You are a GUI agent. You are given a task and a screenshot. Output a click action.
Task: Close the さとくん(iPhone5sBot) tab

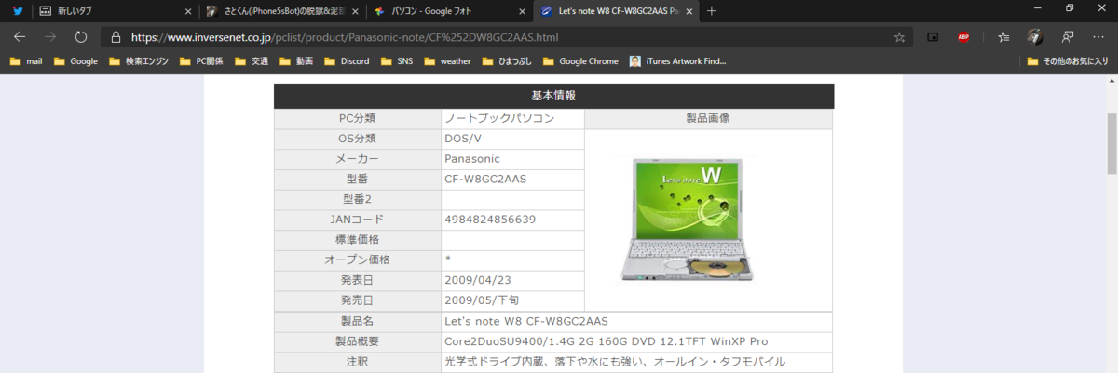(x=354, y=11)
